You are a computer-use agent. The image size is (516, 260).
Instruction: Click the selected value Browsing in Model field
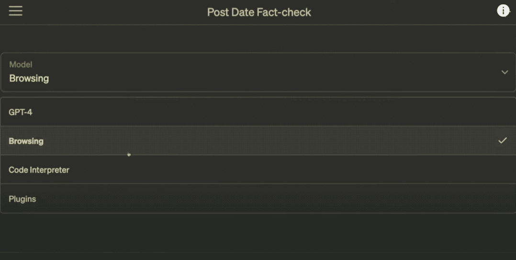29,79
